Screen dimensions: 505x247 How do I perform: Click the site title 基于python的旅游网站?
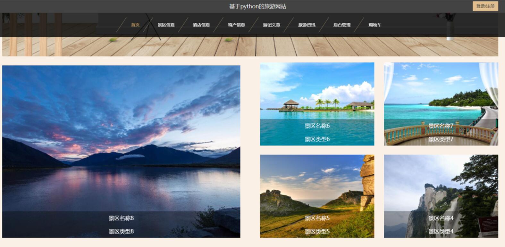pos(258,6)
